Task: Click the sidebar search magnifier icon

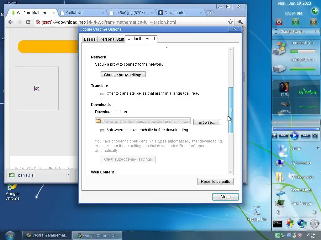Action: pyautogui.click(x=317, y=32)
